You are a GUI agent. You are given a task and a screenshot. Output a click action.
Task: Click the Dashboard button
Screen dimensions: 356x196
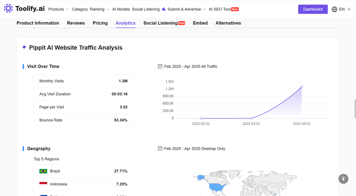(313, 9)
